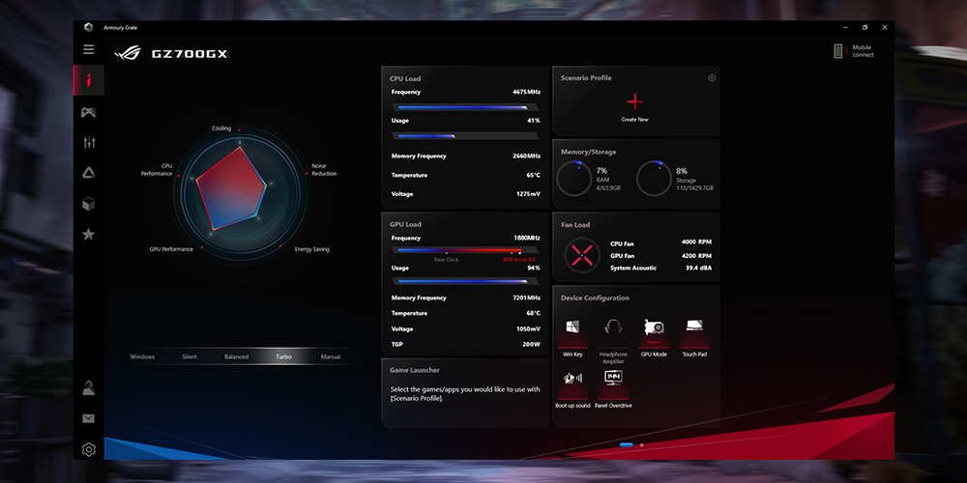Screen dimensions: 967x483
Task: Open the Home dashboard info icon
Action: pyautogui.click(x=88, y=80)
